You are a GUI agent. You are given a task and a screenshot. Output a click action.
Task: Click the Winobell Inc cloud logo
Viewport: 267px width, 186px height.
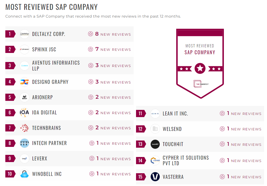pyautogui.click(x=24, y=174)
